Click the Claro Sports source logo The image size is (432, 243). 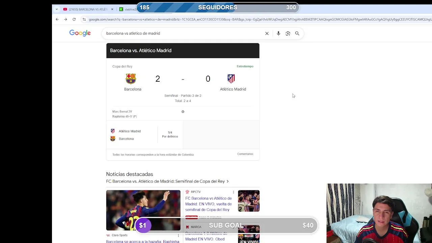(108, 235)
